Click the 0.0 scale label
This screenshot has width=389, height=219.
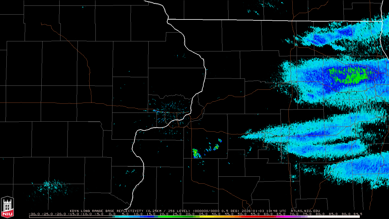pos(112,214)
